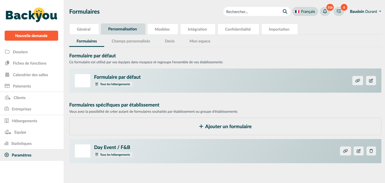Select the Personnalisation tab
The width and height of the screenshot is (385, 183).
click(123, 29)
